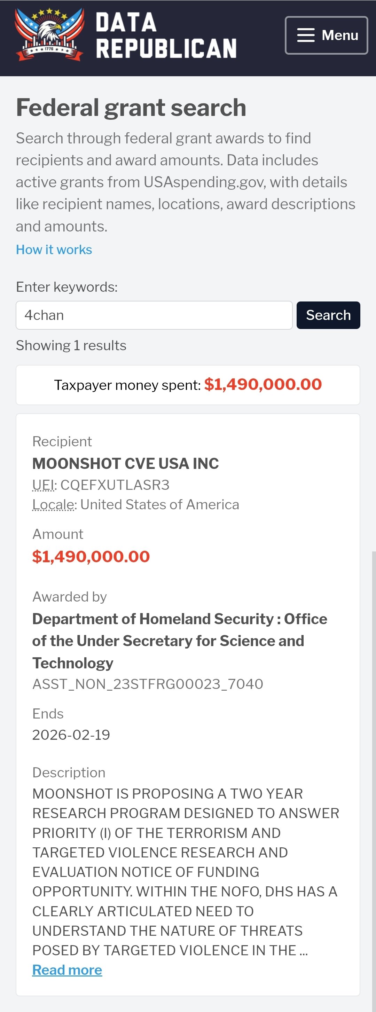Click the eagle logo icon
Screen dimensions: 376x1012
coord(49,34)
